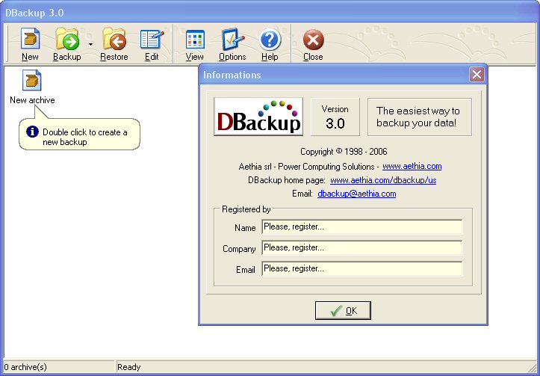Viewport: 540px width, 376px height.
Task: Open the www.aethia.com/dbackup/us home page link
Action: pos(383,180)
